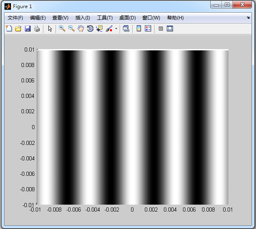Open the 插入(I) menu
256x229 pixels.
click(x=82, y=18)
